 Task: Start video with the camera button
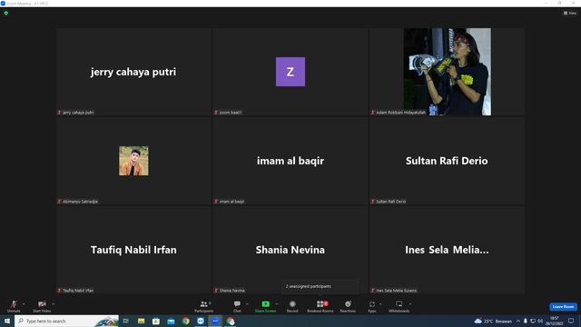pos(42,306)
